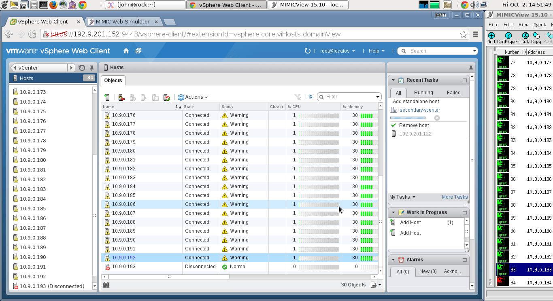The image size is (553, 301).
Task: Click the vSphere Home icon
Action: [126, 51]
